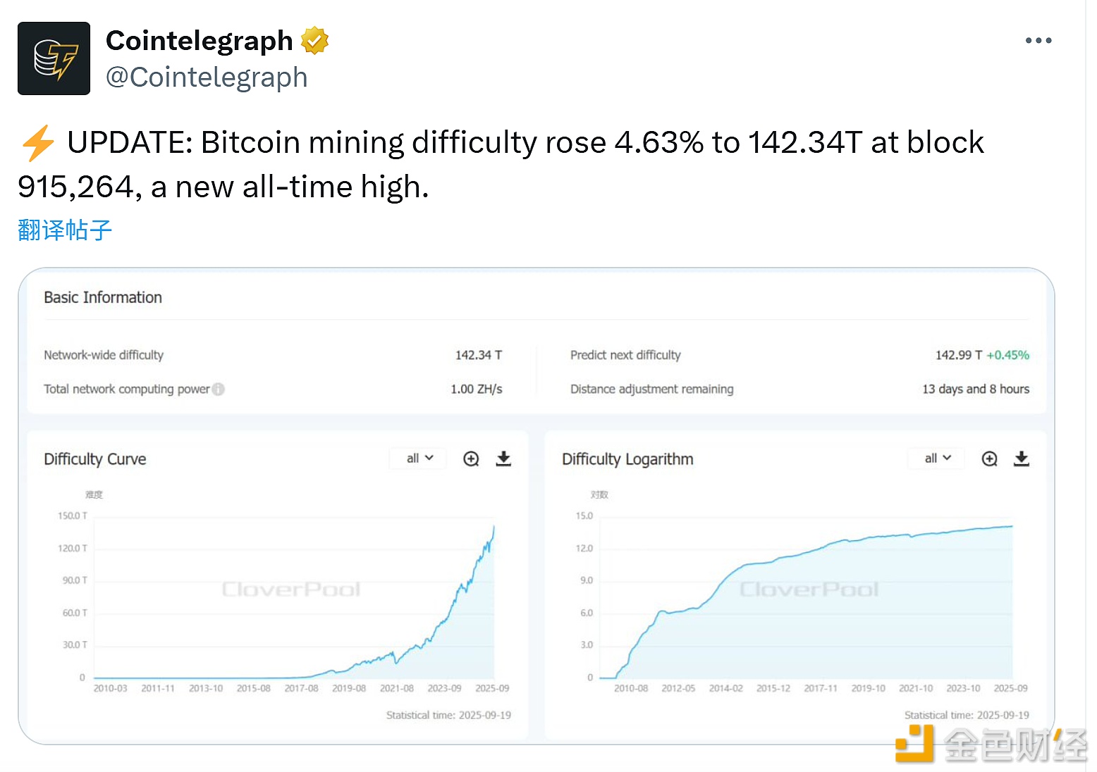The width and height of the screenshot is (1097, 772).
Task: Click the Difficulty Logarithm panel title
Action: pos(627,459)
